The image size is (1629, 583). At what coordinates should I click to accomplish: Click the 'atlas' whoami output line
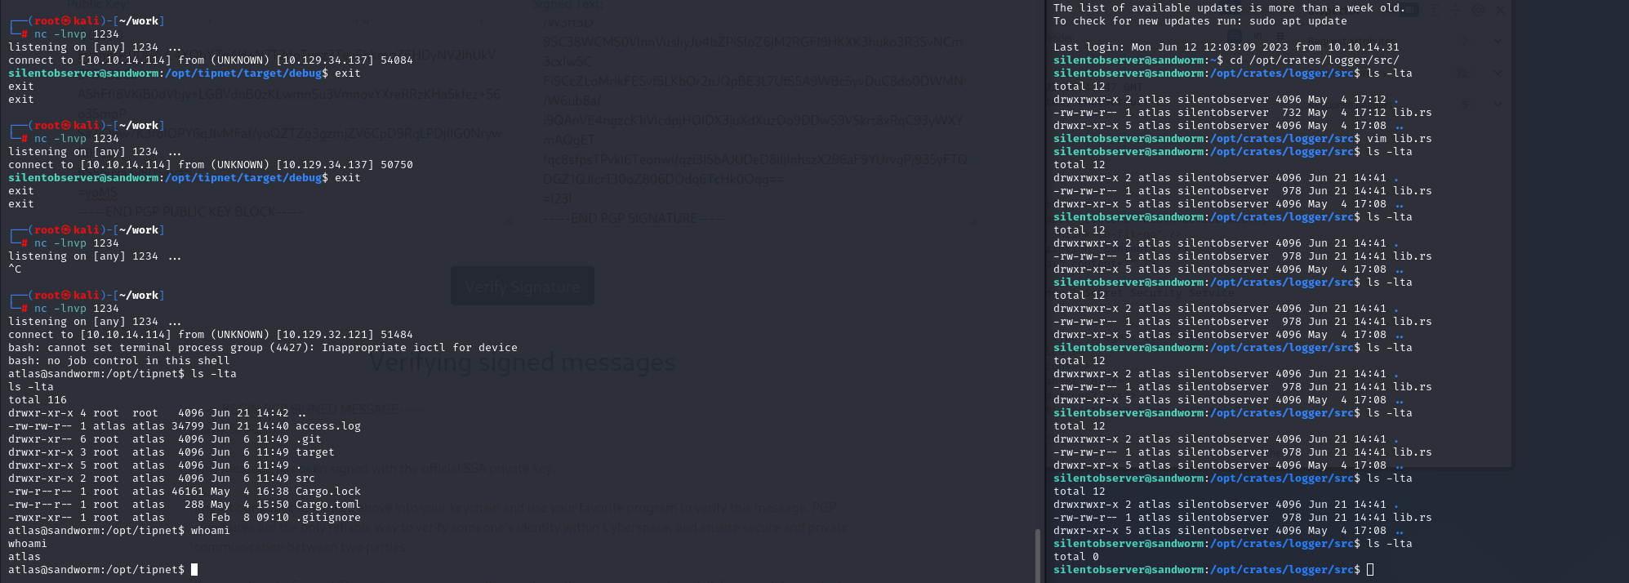(x=24, y=557)
